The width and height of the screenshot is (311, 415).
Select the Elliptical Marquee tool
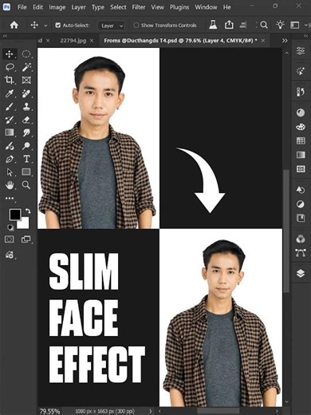click(26, 54)
